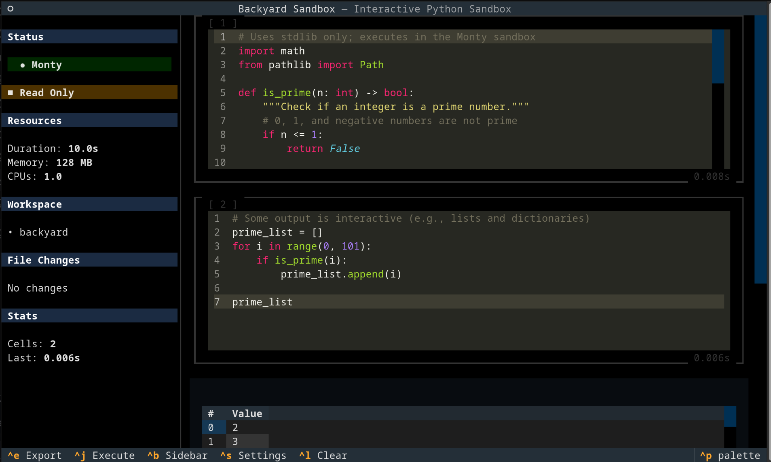Click the circle icon in the title bar
This screenshot has width=771, height=462.
tap(11, 8)
